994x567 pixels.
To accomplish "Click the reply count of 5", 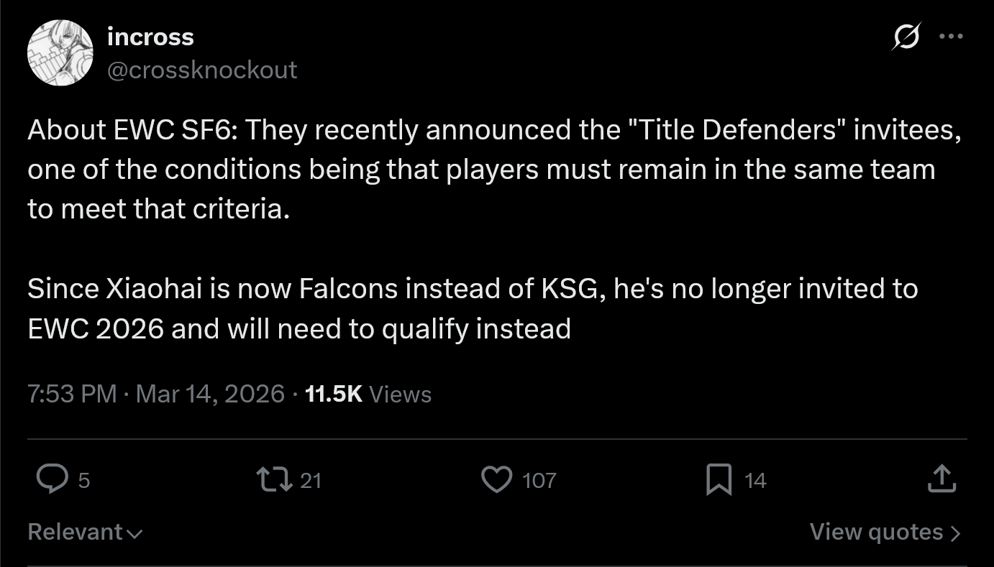I will (x=83, y=480).
